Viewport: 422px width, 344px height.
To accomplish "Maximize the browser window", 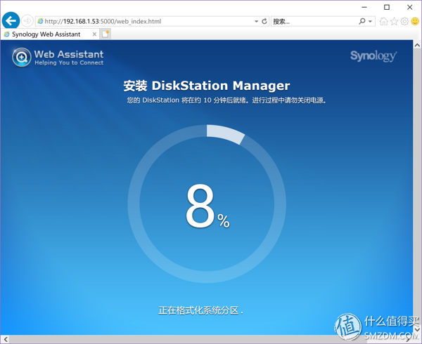I will (386, 7).
